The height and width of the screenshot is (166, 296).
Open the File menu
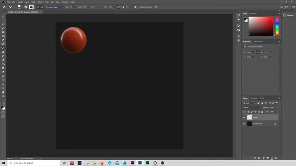pyautogui.click(x=8, y=2)
